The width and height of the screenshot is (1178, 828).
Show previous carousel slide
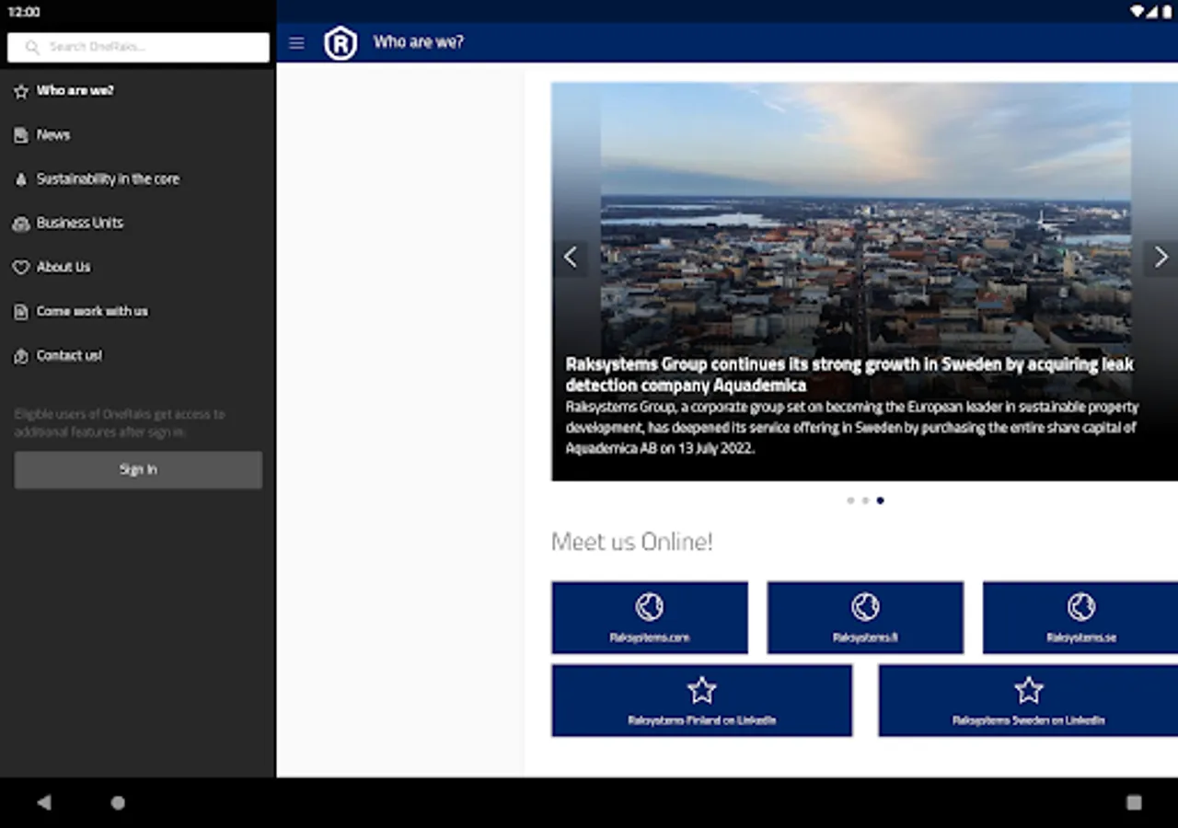[571, 257]
